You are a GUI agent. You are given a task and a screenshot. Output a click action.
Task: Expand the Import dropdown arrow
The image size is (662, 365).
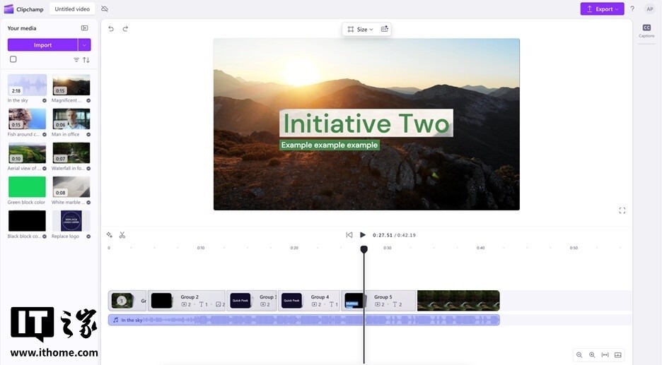coord(84,45)
